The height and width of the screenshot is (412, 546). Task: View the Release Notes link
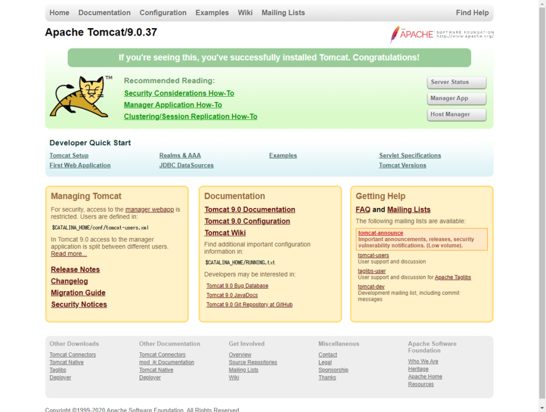[x=75, y=269]
